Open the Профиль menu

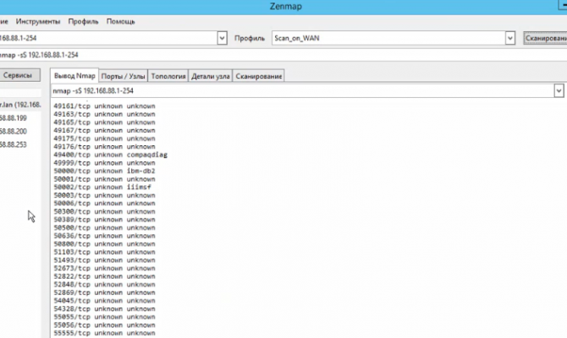coord(83,22)
